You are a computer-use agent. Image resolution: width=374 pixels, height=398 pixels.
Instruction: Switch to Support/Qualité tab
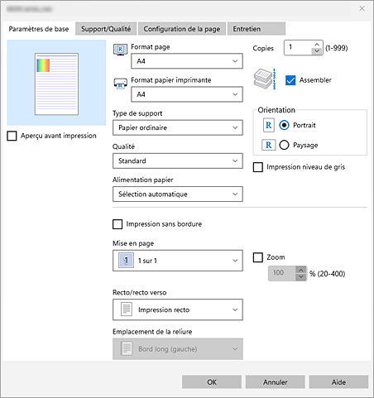click(x=106, y=29)
